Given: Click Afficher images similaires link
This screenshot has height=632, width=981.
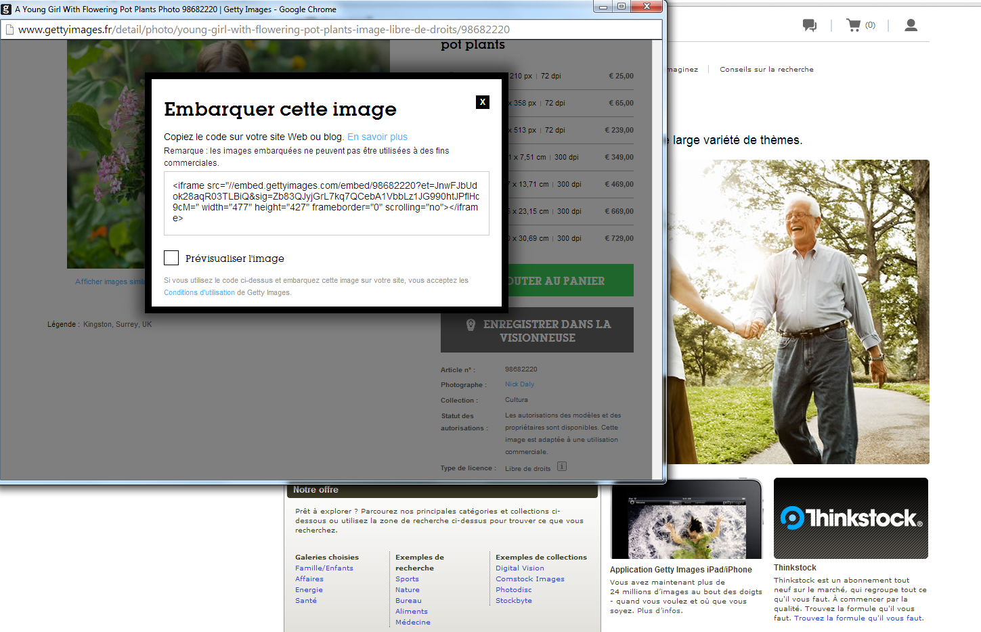Looking at the screenshot, I should coord(110,281).
